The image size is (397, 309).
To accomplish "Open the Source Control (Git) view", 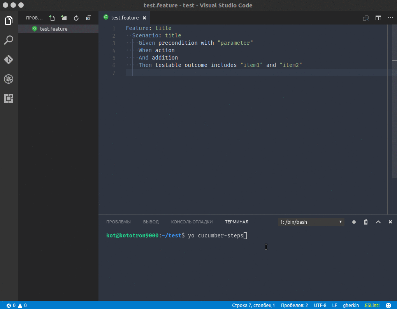I will [9, 60].
